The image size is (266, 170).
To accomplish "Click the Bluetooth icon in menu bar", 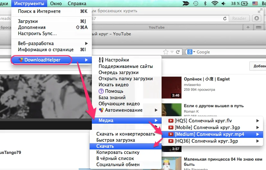I will (x=205, y=3).
